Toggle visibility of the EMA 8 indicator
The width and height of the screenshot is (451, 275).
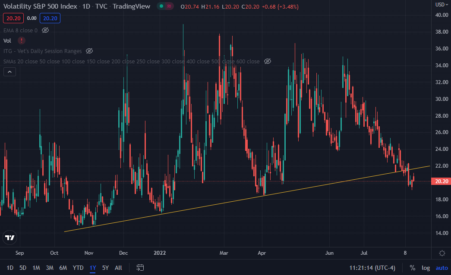(x=45, y=30)
